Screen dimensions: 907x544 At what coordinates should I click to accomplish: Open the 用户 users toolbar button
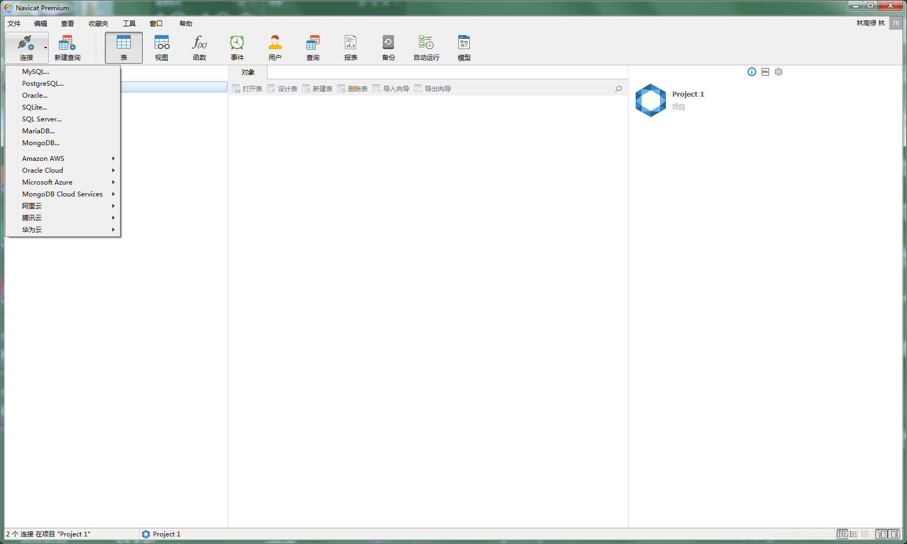point(275,47)
